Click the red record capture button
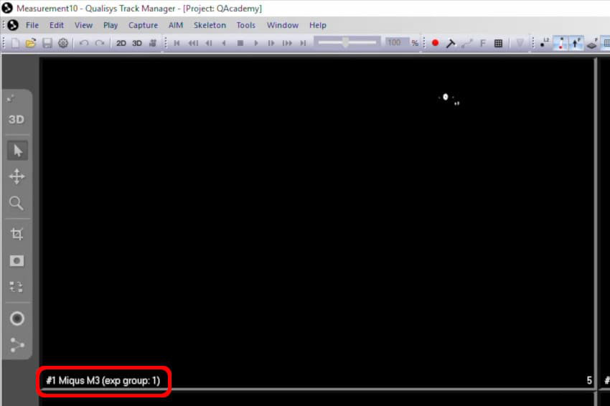This screenshot has height=406, width=610. coord(435,43)
